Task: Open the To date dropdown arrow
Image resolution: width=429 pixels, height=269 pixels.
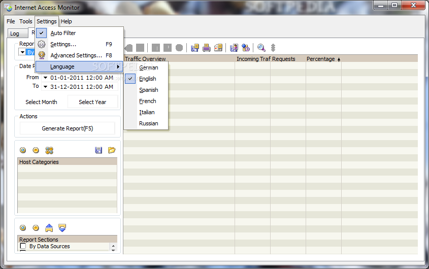Action: pyautogui.click(x=45, y=87)
